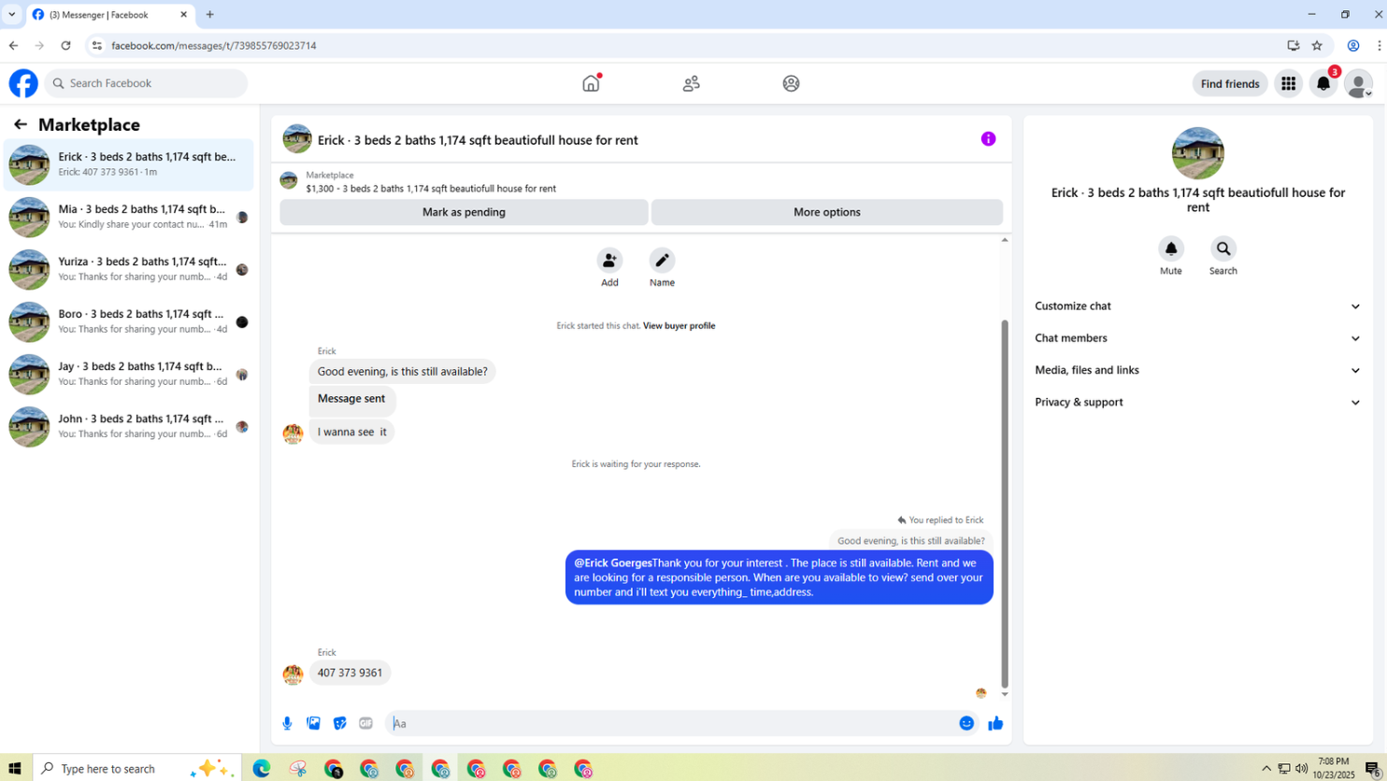Image resolution: width=1387 pixels, height=781 pixels.
Task: Open the Windows notification center icon
Action: point(1372,769)
